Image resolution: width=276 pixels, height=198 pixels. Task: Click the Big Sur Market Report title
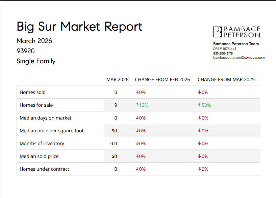tap(79, 26)
